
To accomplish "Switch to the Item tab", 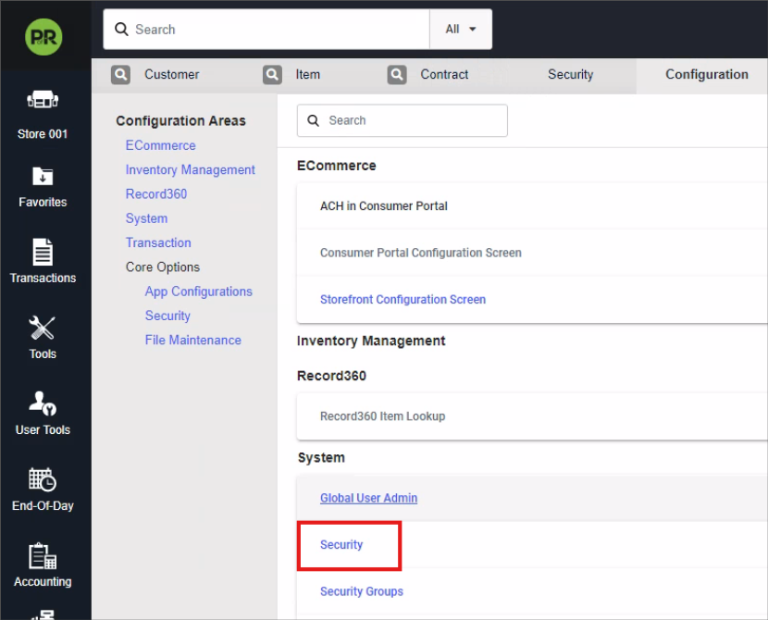I will [x=307, y=75].
